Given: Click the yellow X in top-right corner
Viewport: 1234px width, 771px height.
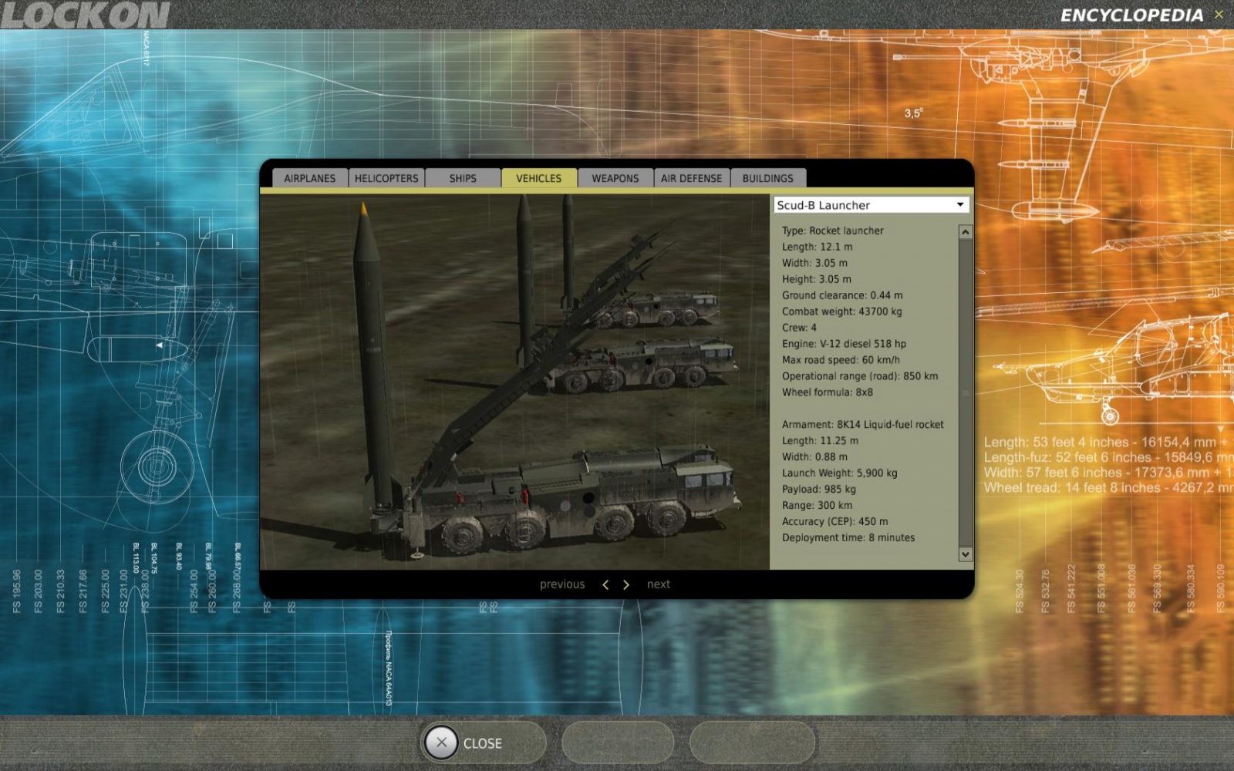Looking at the screenshot, I should (x=1219, y=15).
